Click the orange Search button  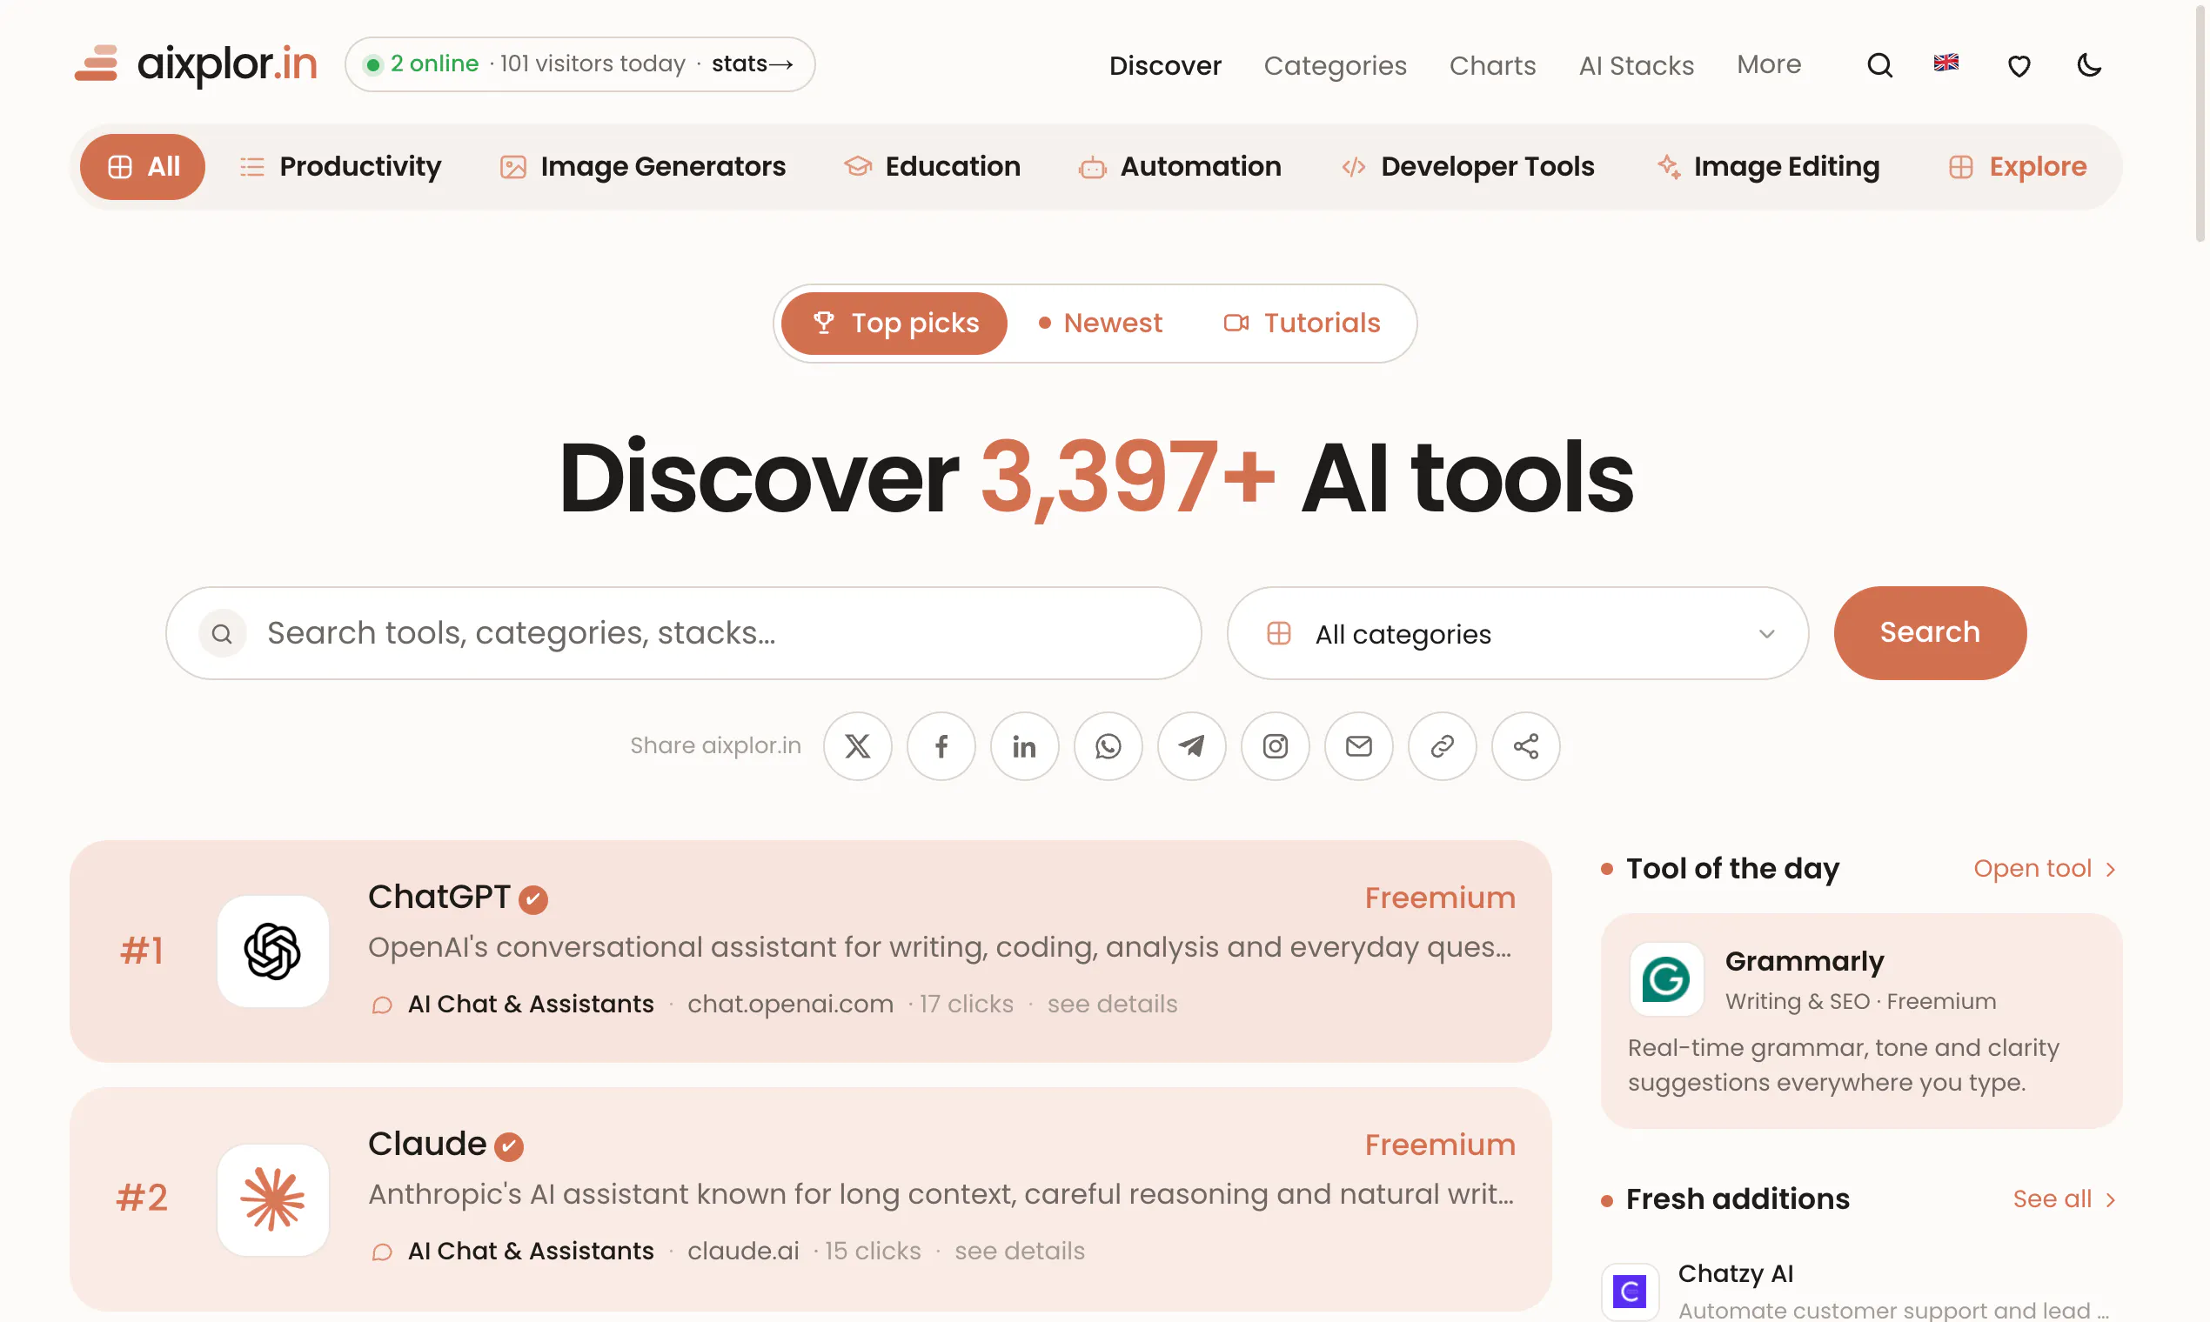[1929, 632]
